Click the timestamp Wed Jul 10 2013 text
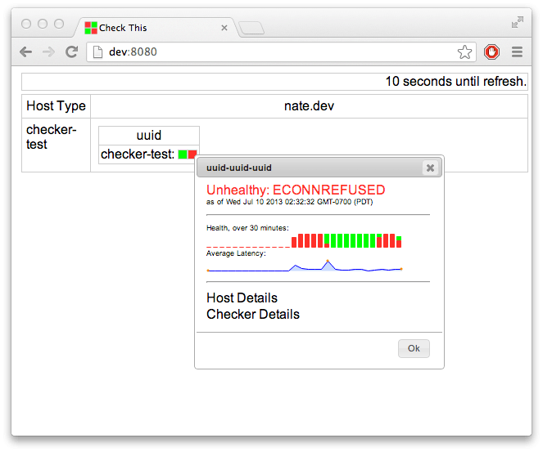Viewport: 543px width, 452px height. tap(289, 202)
